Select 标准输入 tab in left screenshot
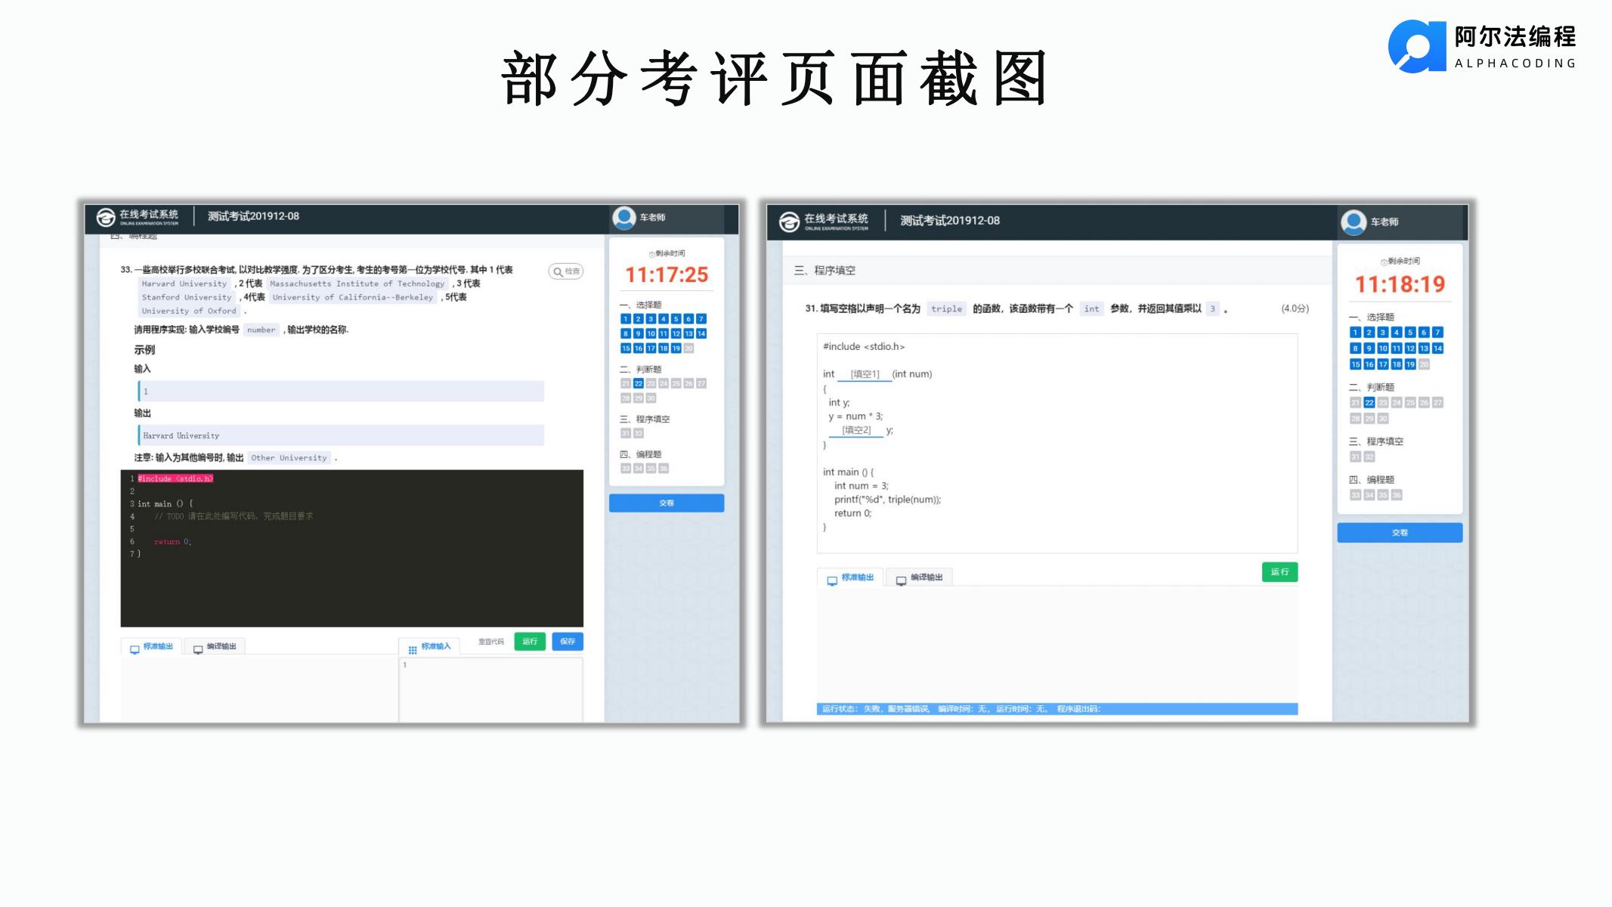1612x907 pixels. (429, 647)
